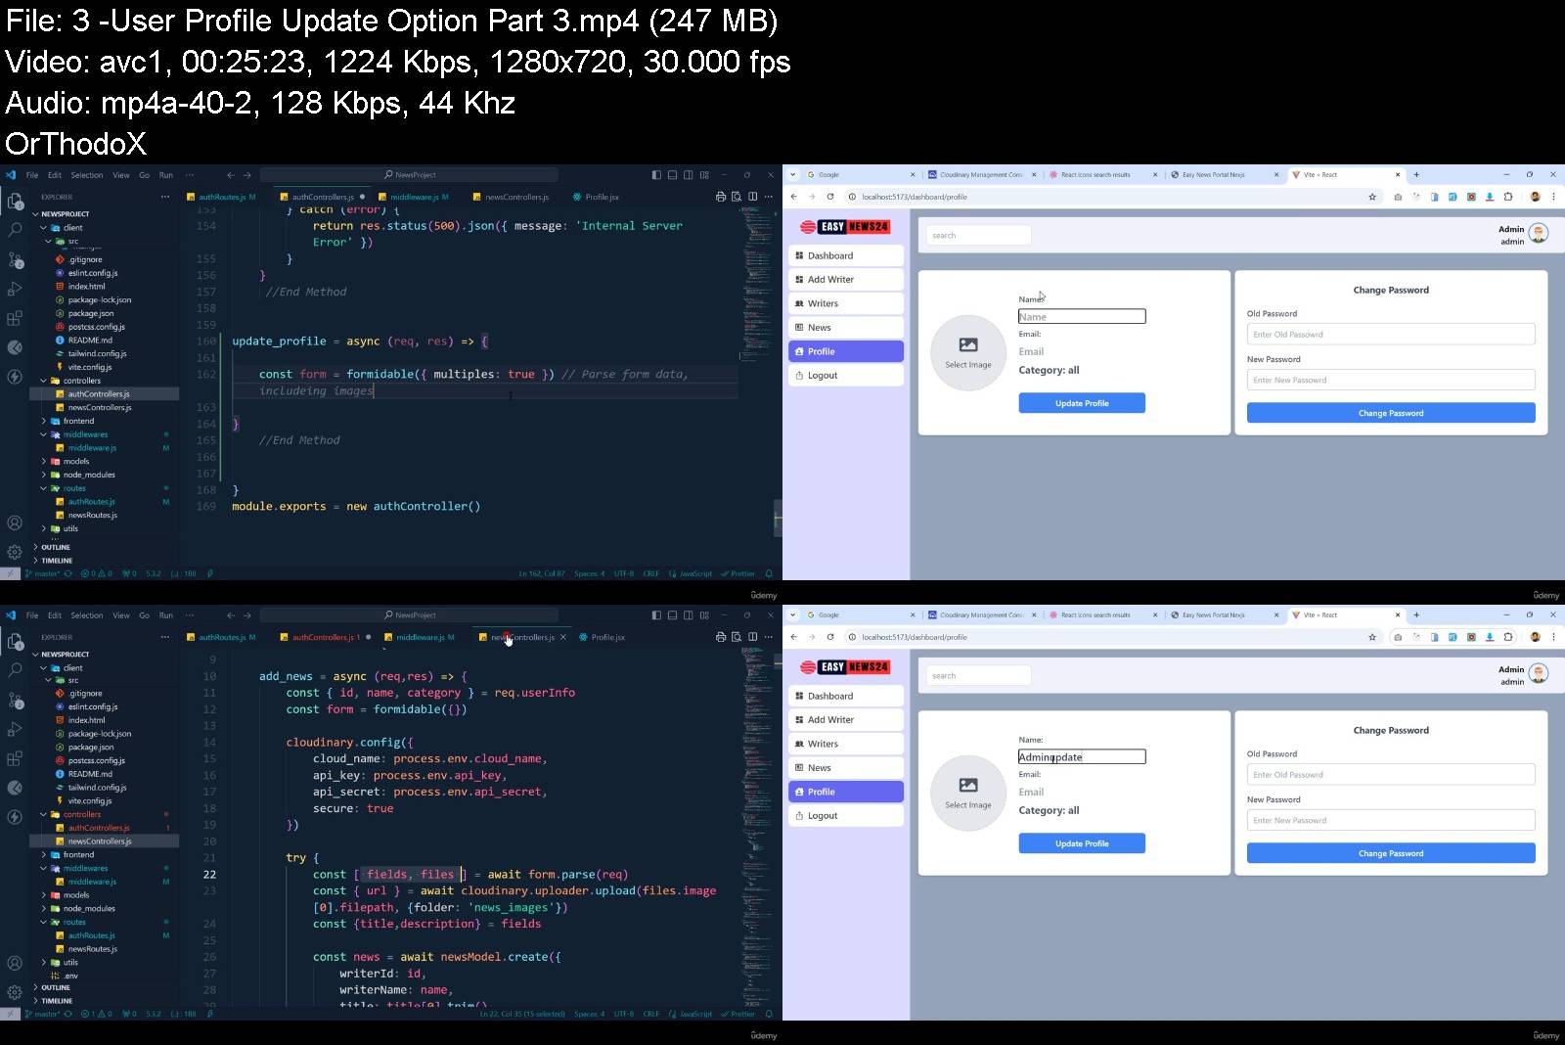Click Go Back arrow in top-left VS Code title bar
This screenshot has width=1565, height=1045.
[231, 175]
